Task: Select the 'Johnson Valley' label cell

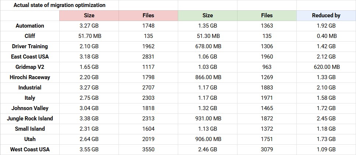Action: pos(30,108)
